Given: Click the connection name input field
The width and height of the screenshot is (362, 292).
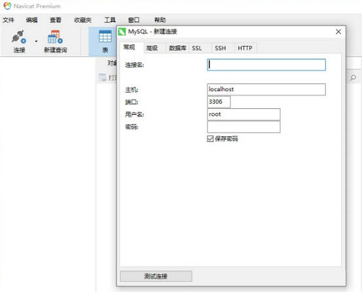Looking at the screenshot, I should (266, 65).
